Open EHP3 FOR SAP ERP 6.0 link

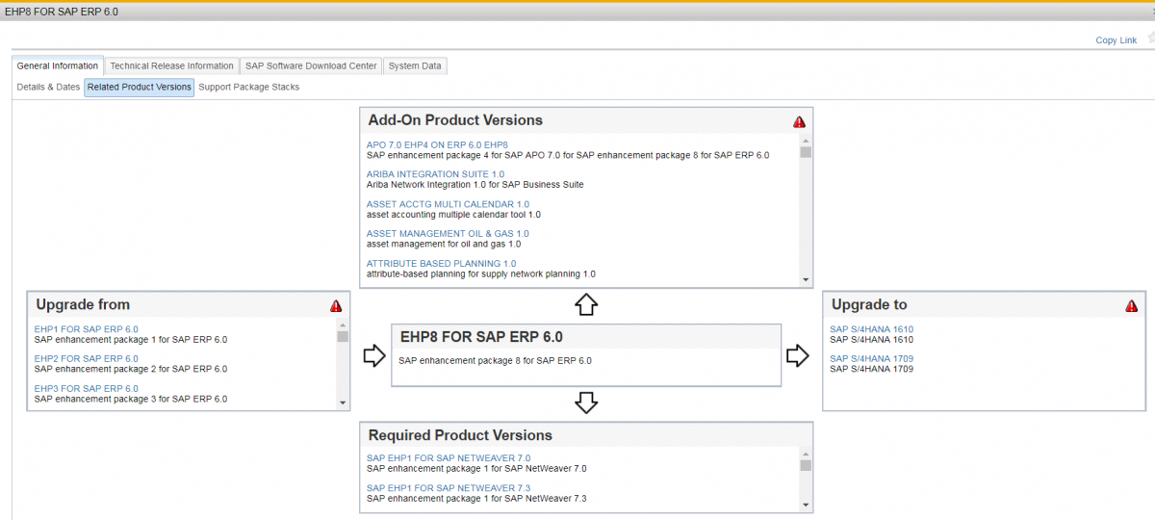coord(87,388)
